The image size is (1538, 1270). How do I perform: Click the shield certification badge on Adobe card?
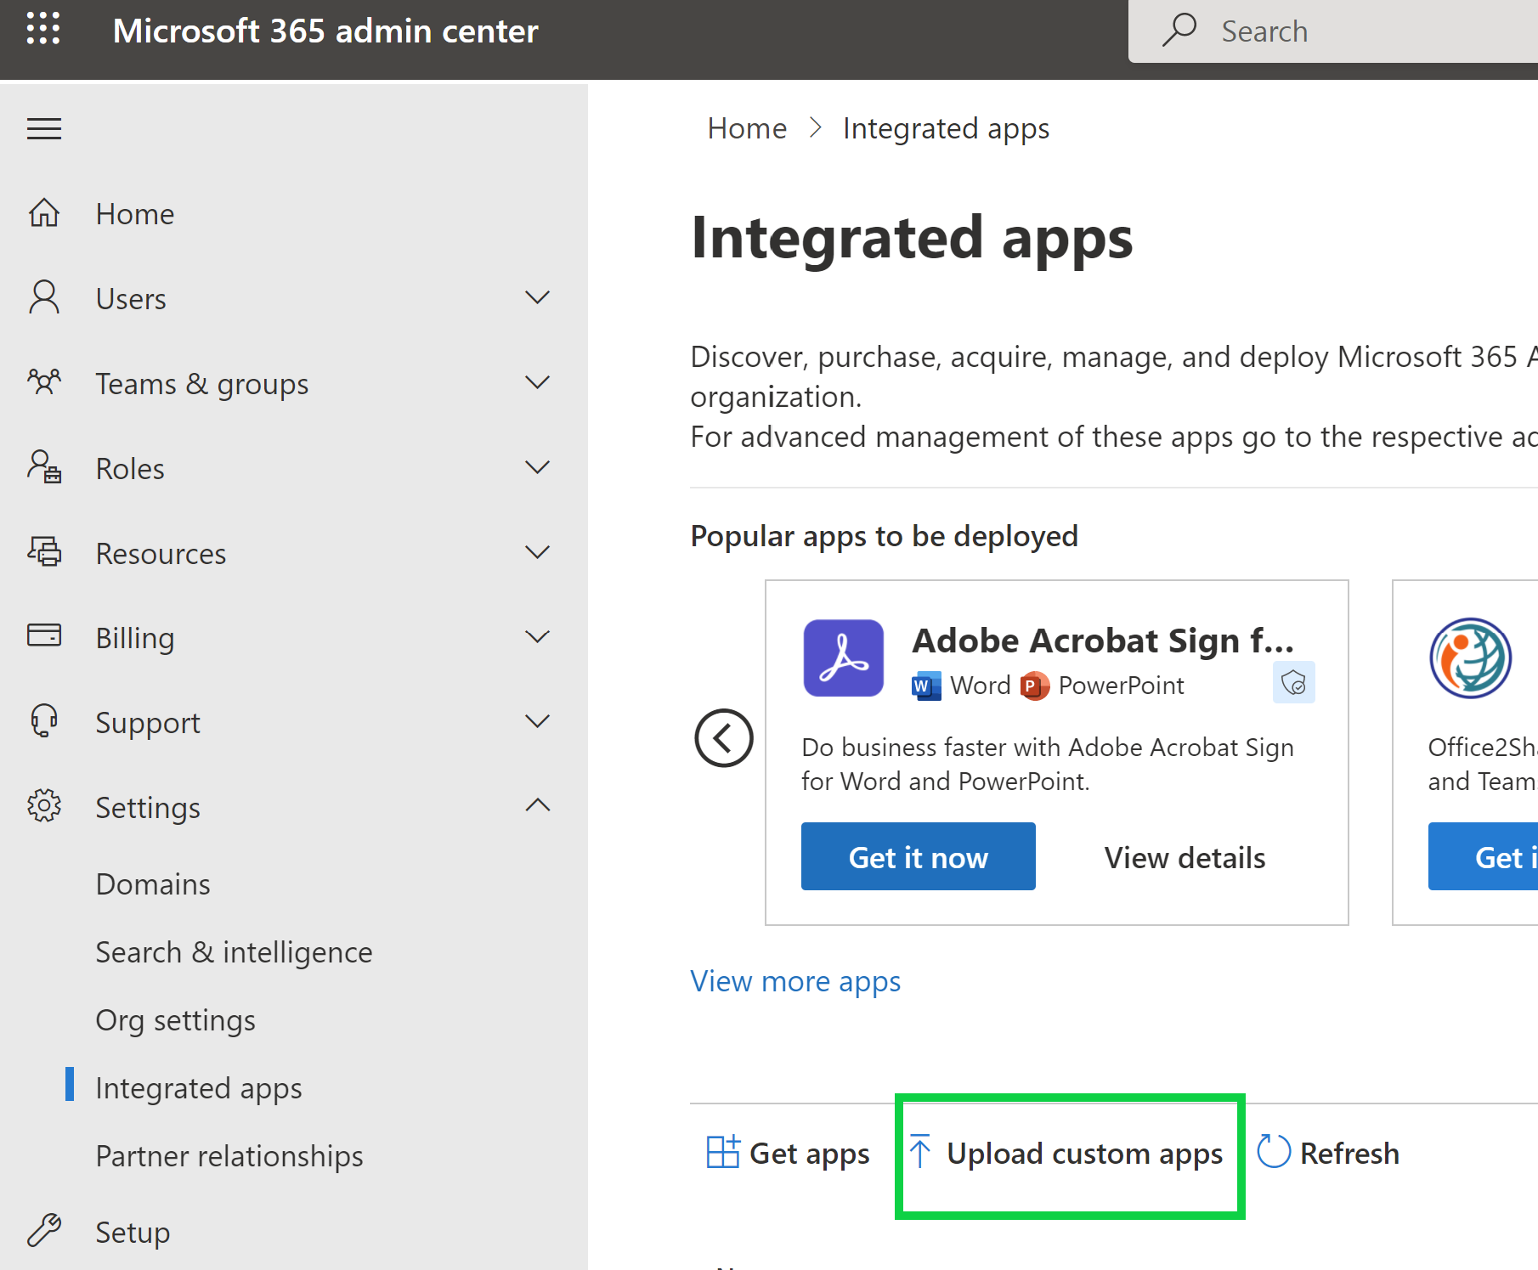1293,682
